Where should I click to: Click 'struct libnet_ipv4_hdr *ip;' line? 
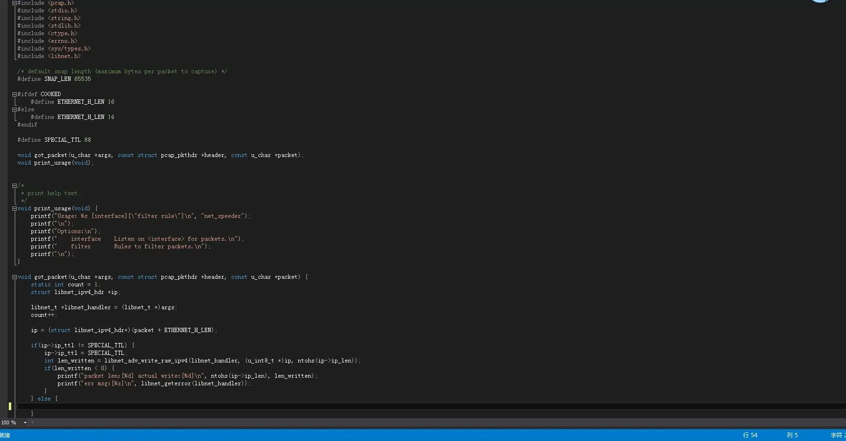[76, 292]
